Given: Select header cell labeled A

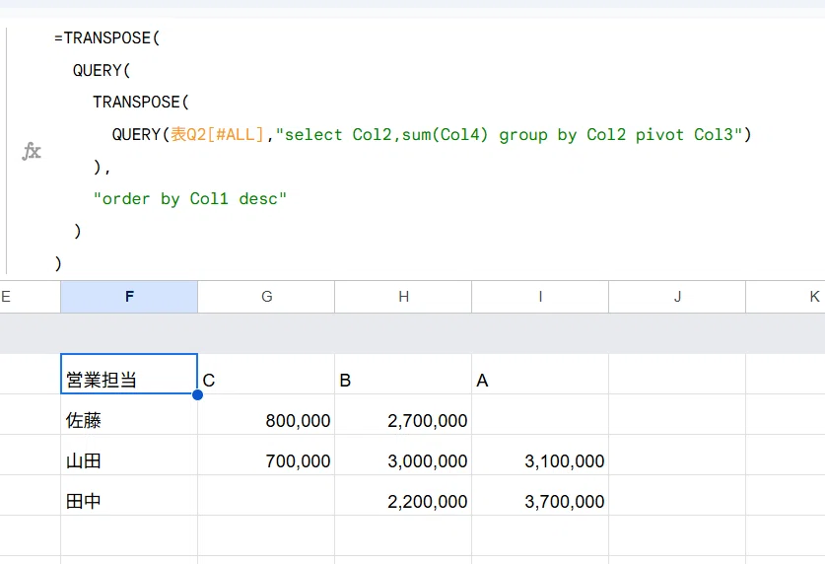Looking at the screenshot, I should 540,374.
